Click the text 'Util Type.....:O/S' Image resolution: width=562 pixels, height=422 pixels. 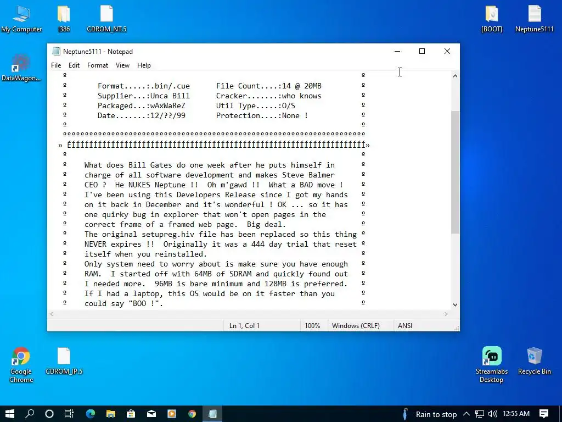tap(256, 106)
